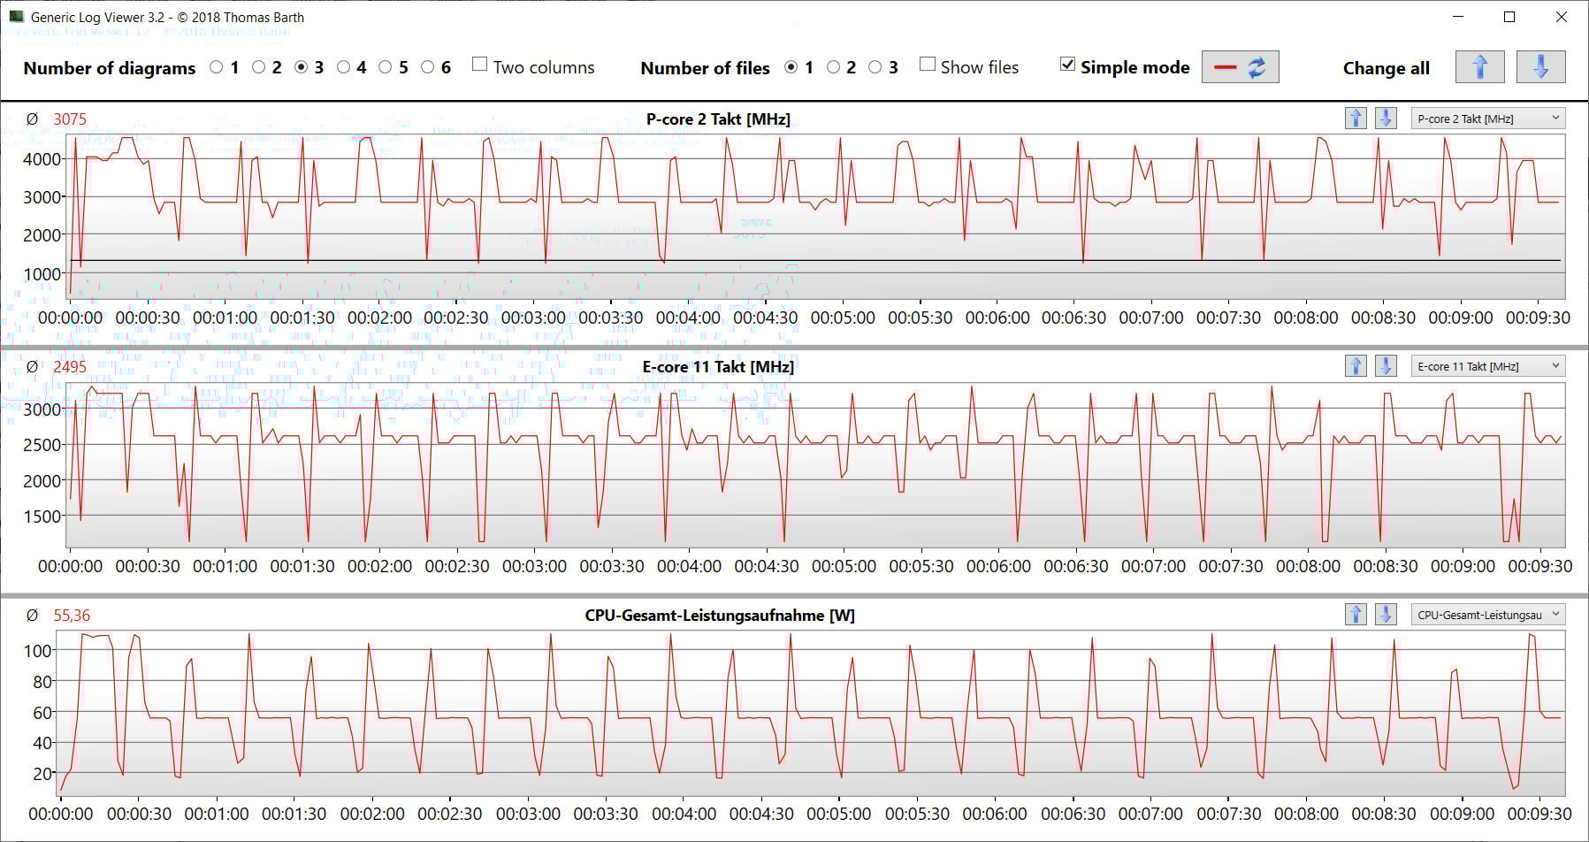Image resolution: width=1589 pixels, height=842 pixels.
Task: Set number of diagrams to 5
Action: pos(386,67)
